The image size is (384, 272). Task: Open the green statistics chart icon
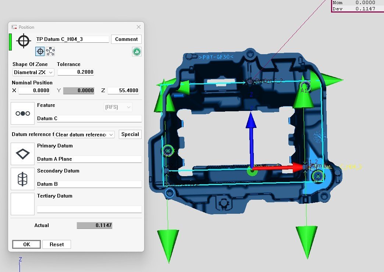click(x=137, y=52)
